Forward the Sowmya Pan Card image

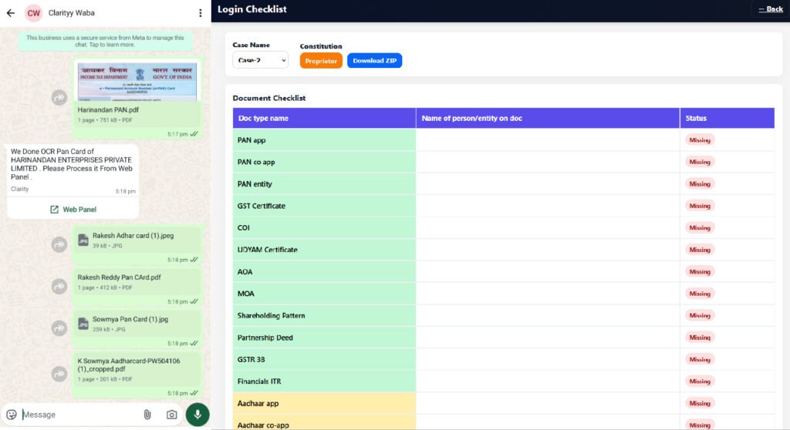click(x=59, y=328)
